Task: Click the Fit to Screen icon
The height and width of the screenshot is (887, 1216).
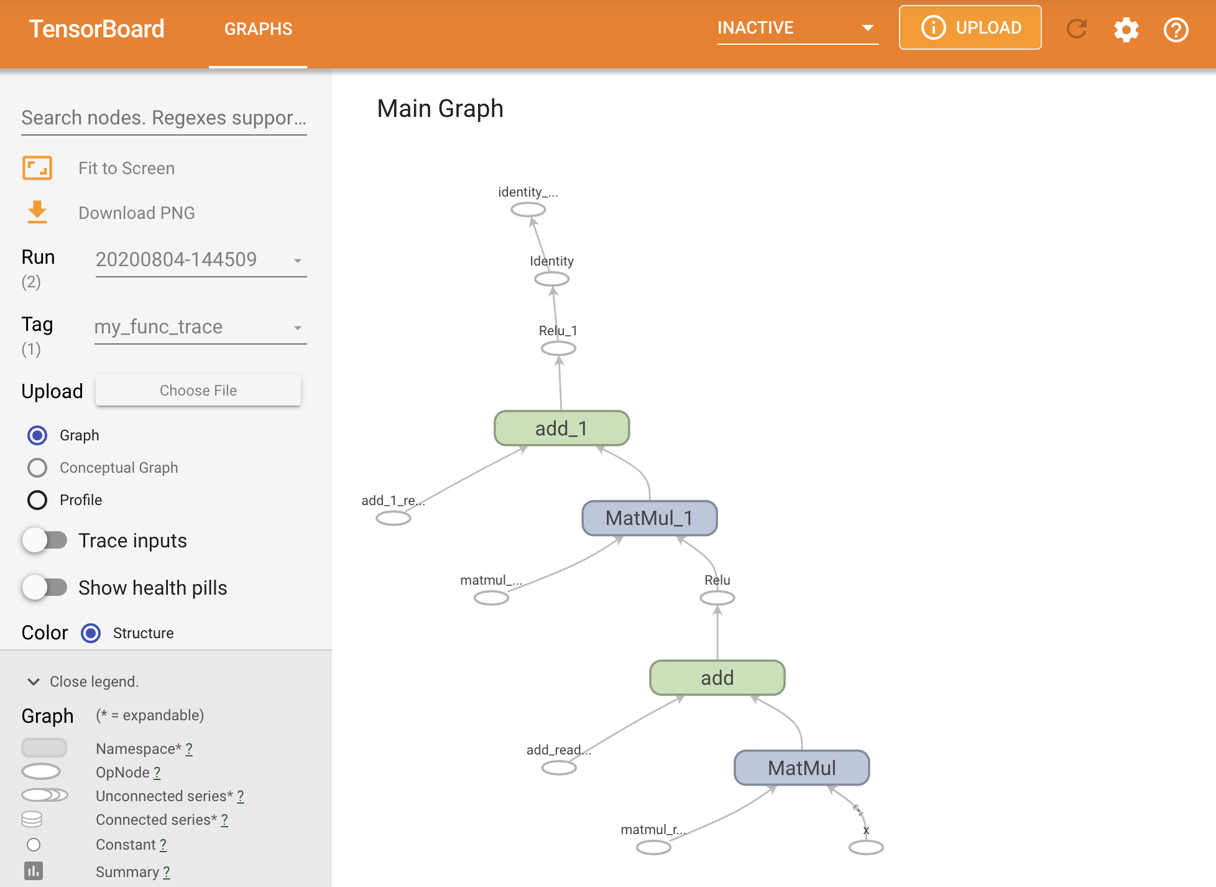Action: click(38, 168)
